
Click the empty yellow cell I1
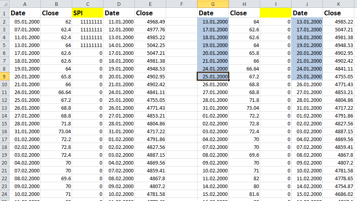pyautogui.click(x=275, y=13)
